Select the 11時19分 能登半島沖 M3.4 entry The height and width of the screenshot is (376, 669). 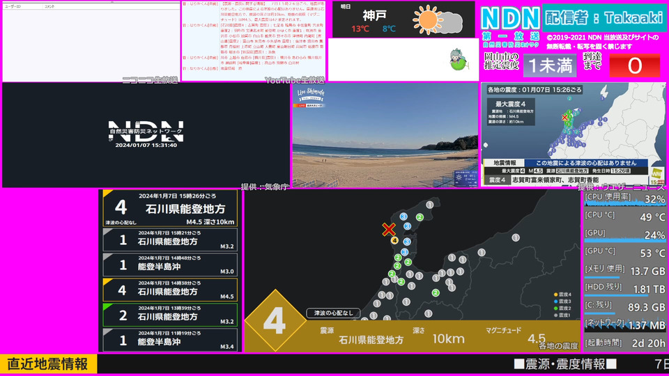point(170,340)
